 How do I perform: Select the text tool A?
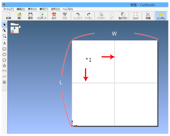(x=5, y=43)
